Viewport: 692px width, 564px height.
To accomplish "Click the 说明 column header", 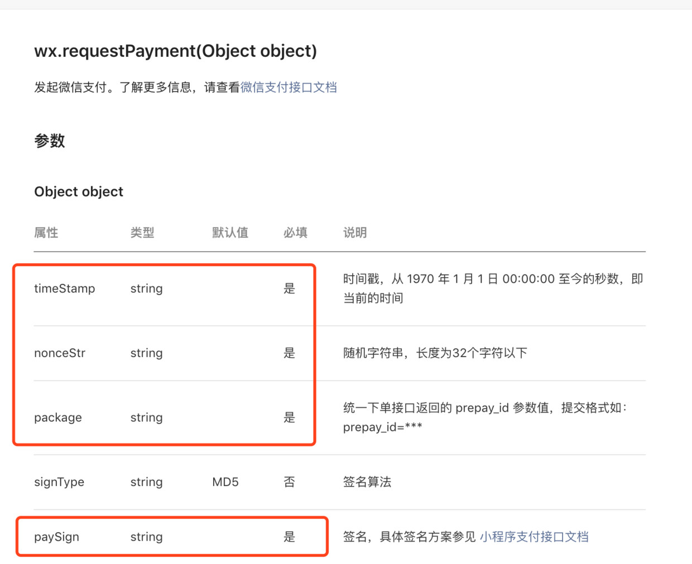I will tap(355, 233).
